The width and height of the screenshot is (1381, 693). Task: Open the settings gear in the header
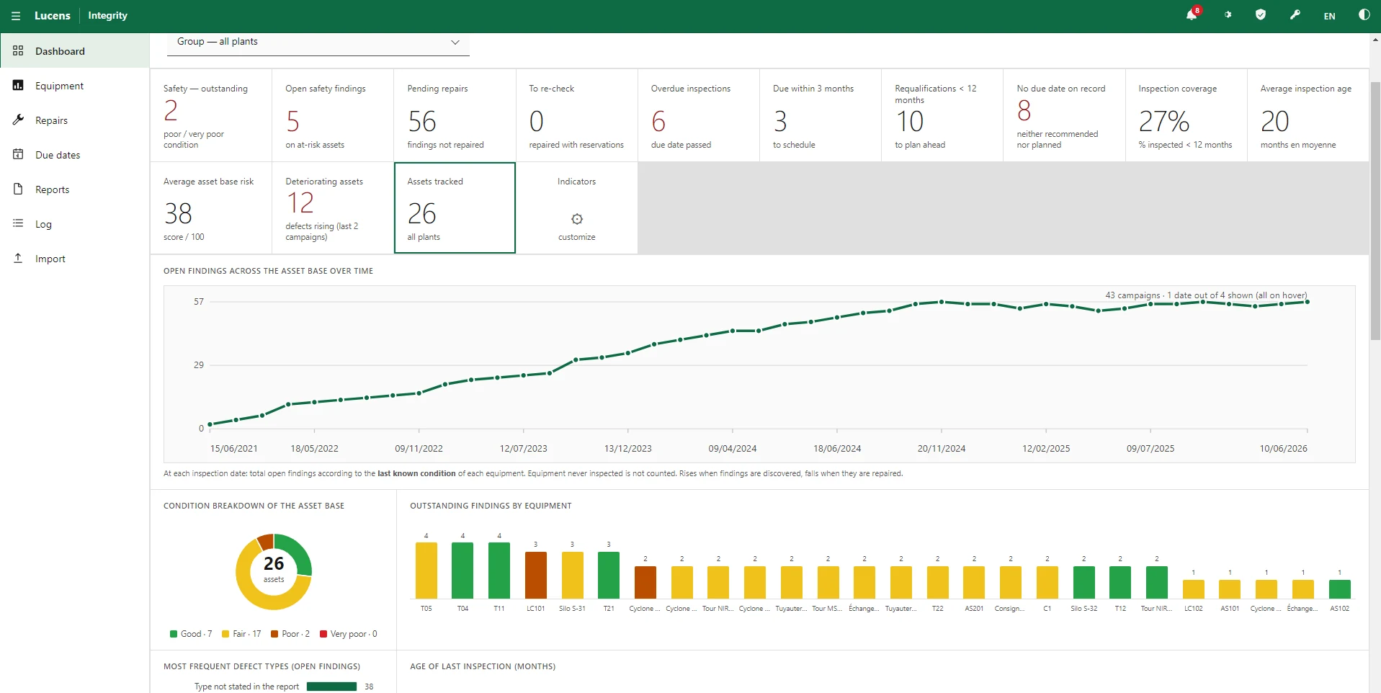pos(1228,15)
